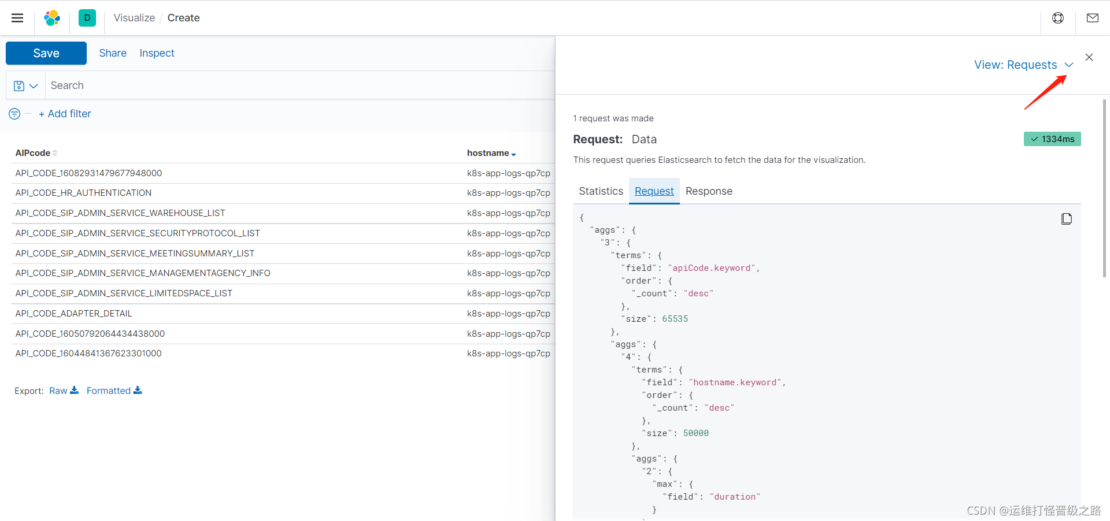Screen dimensions: 1110x521
Task: Select the Request tab
Action: pyautogui.click(x=654, y=191)
